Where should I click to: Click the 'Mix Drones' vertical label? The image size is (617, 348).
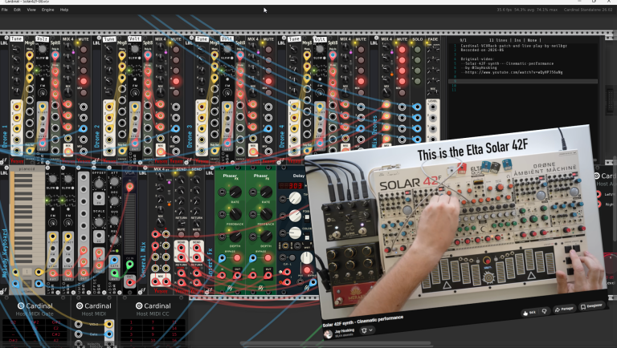374,132
